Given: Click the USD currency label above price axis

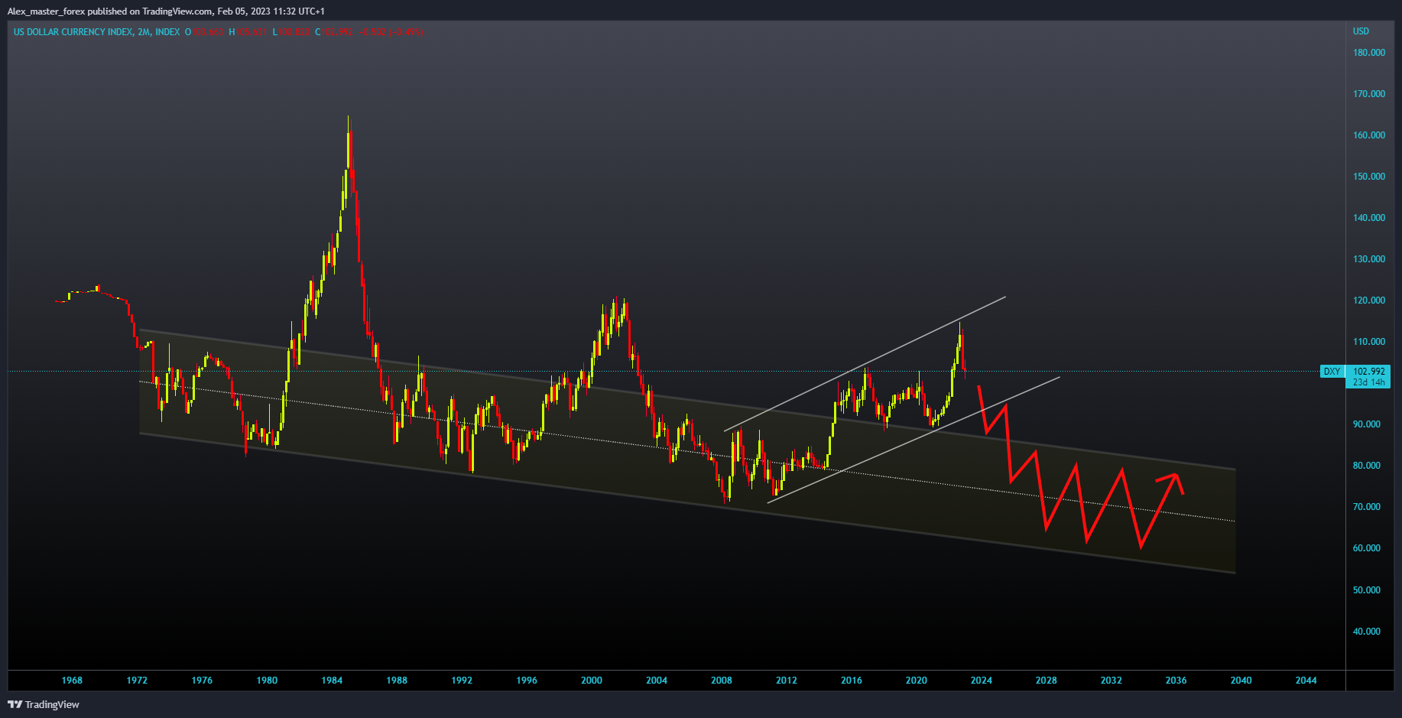Looking at the screenshot, I should point(1361,31).
